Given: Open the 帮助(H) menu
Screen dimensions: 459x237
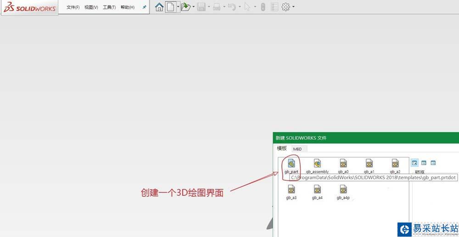Looking at the screenshot, I should 128,7.
